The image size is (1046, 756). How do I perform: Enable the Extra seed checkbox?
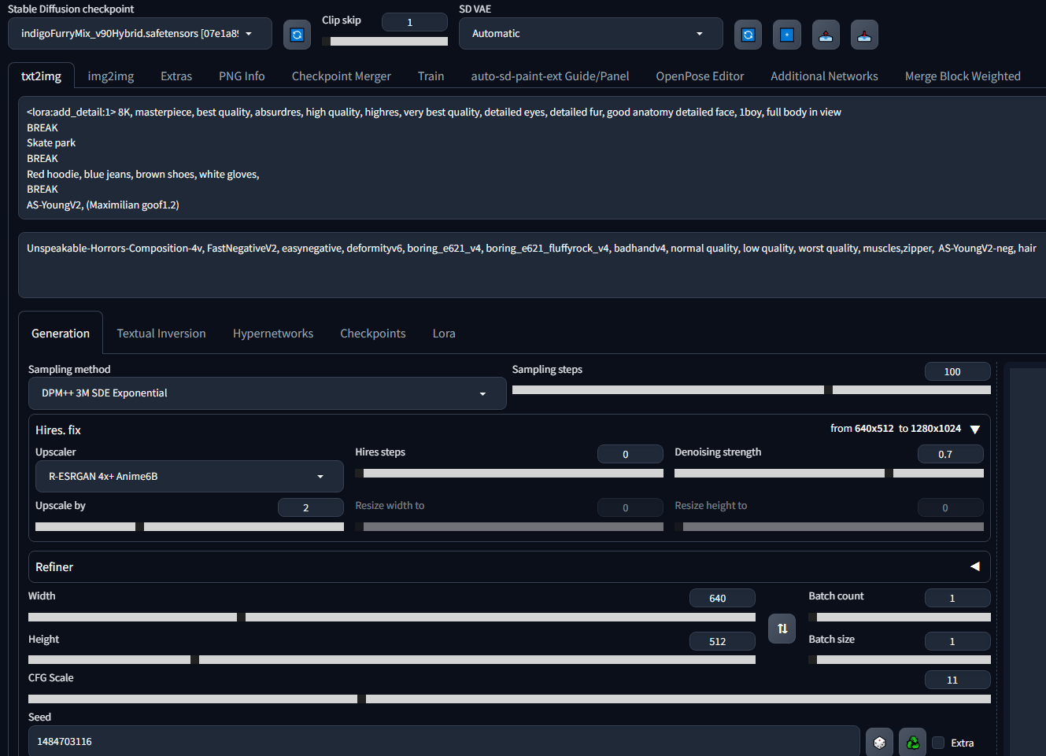pyautogui.click(x=938, y=743)
